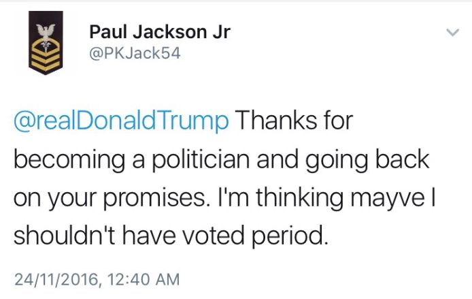The image size is (472, 299).
Task: Click the gold chevron stripes in the avatar
Action: [46, 59]
